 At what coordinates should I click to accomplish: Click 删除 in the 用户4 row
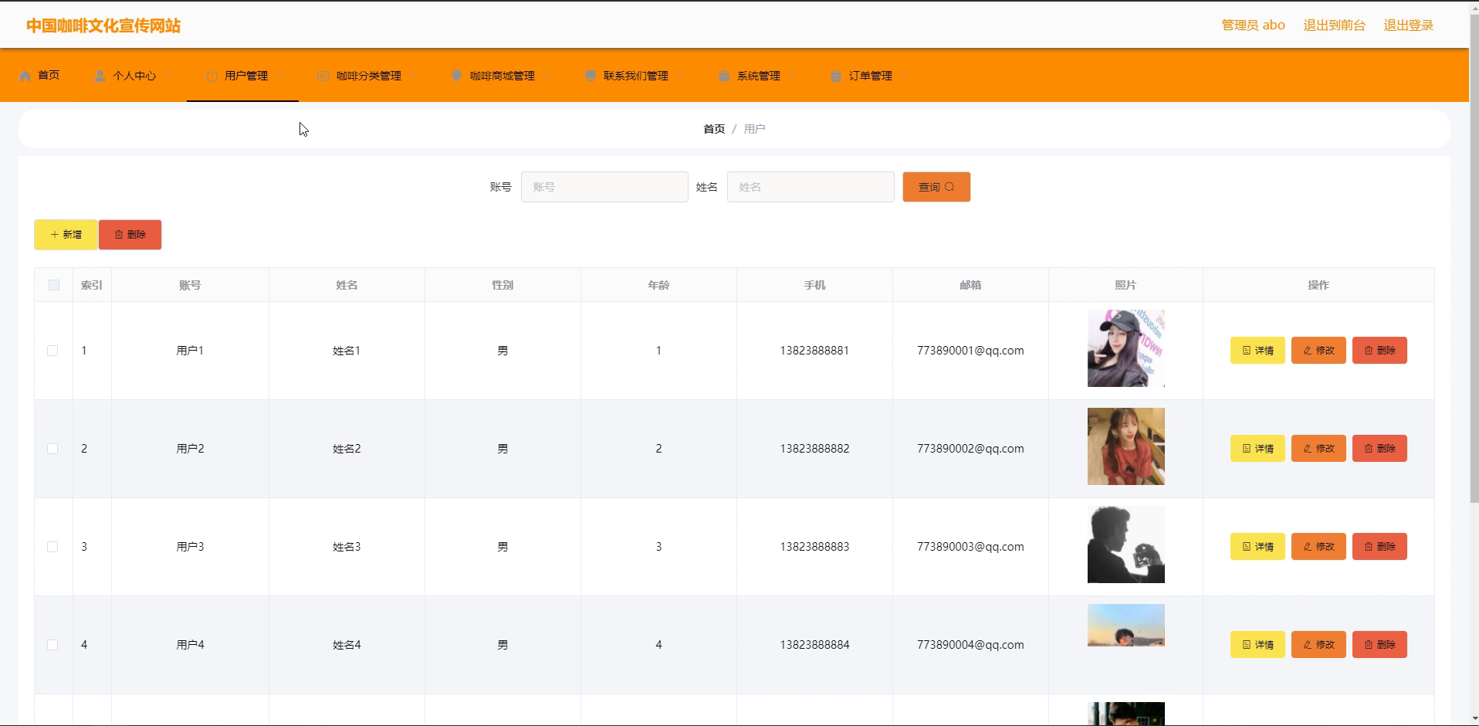click(x=1379, y=645)
